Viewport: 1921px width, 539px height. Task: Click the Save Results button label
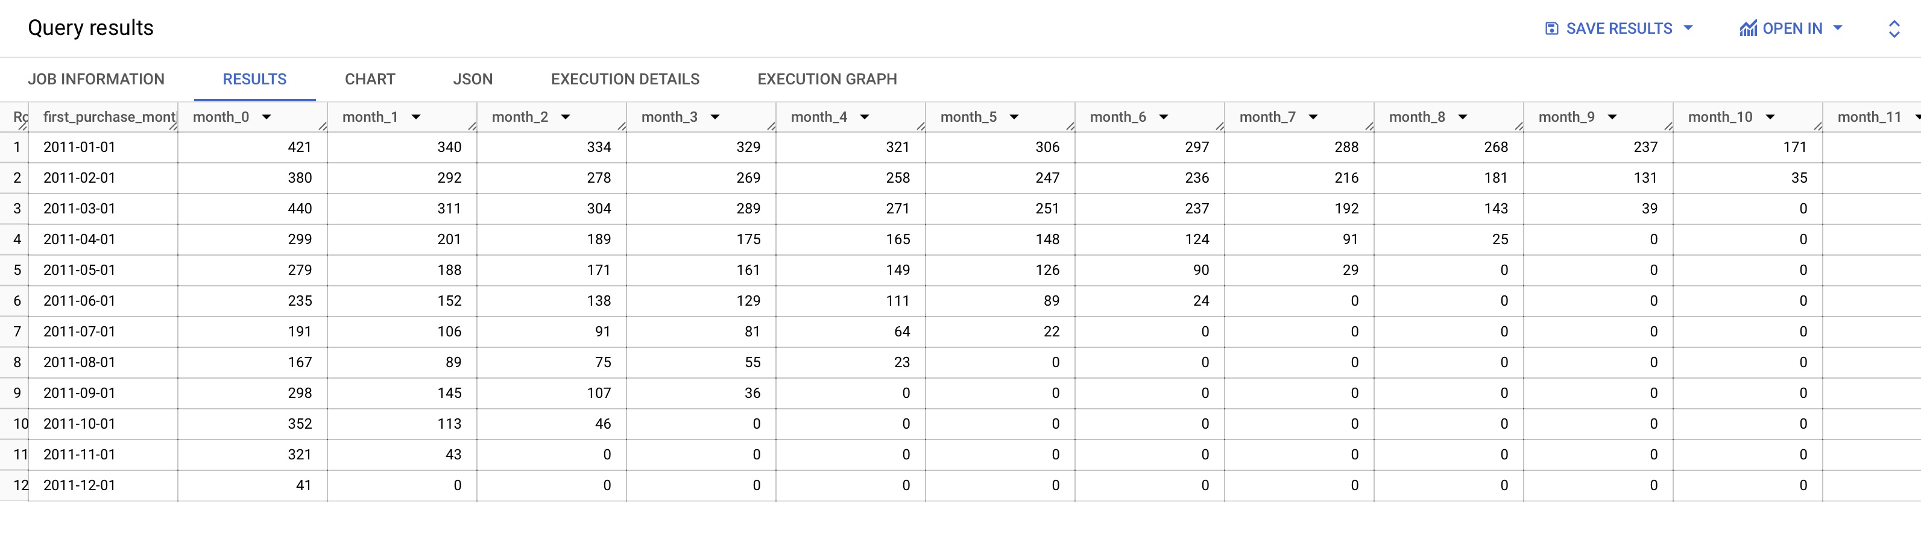(x=1619, y=28)
